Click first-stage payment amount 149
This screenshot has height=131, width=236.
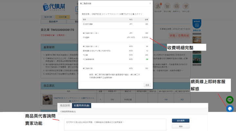coord(166,100)
